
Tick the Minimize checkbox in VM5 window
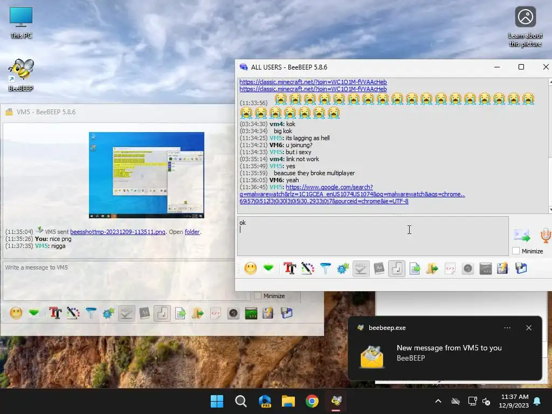258,296
